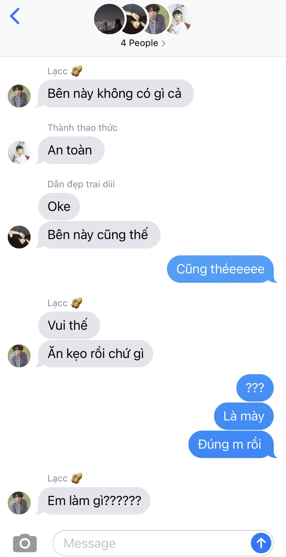
Task: Send message with blue up-arrow button
Action: tap(261, 543)
